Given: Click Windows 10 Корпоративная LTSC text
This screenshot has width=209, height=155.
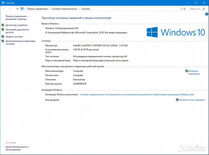Looking at the screenshot, I should click(62, 28).
